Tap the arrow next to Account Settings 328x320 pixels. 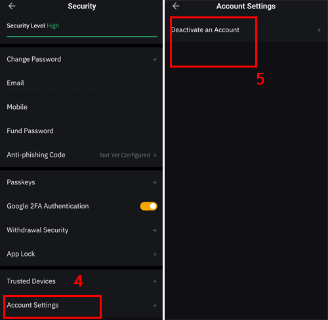154,306
